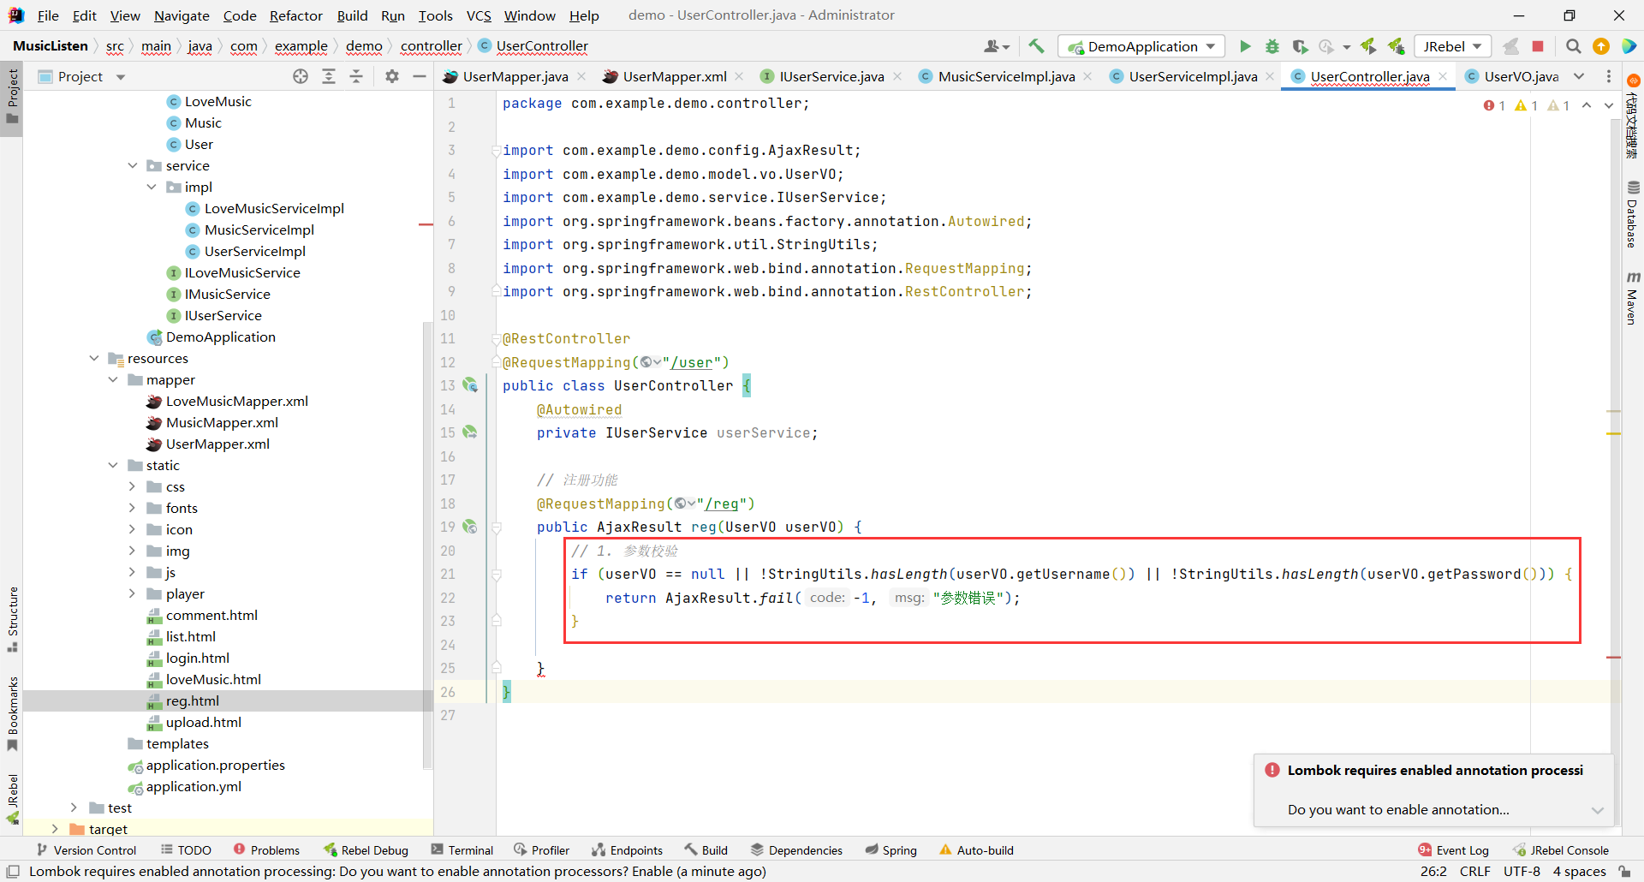This screenshot has height=882, width=1644.
Task: Switch to UserServiceImpl.java tab
Action: click(1192, 76)
